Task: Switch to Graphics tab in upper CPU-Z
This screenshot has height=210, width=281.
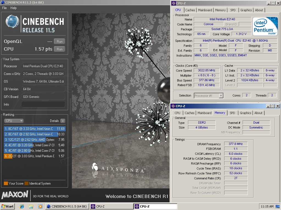Action: [x=246, y=10]
